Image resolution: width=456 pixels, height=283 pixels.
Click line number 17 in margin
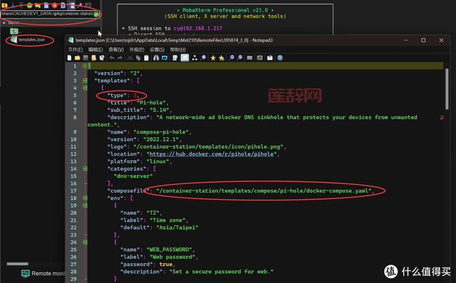click(x=74, y=191)
